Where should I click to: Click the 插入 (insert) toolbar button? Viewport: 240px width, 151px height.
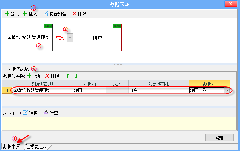tap(30, 14)
